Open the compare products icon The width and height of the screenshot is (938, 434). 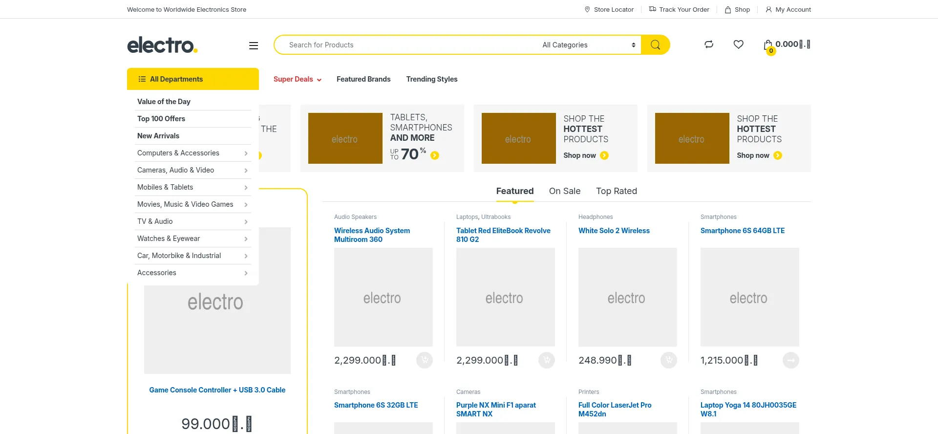[x=709, y=44]
